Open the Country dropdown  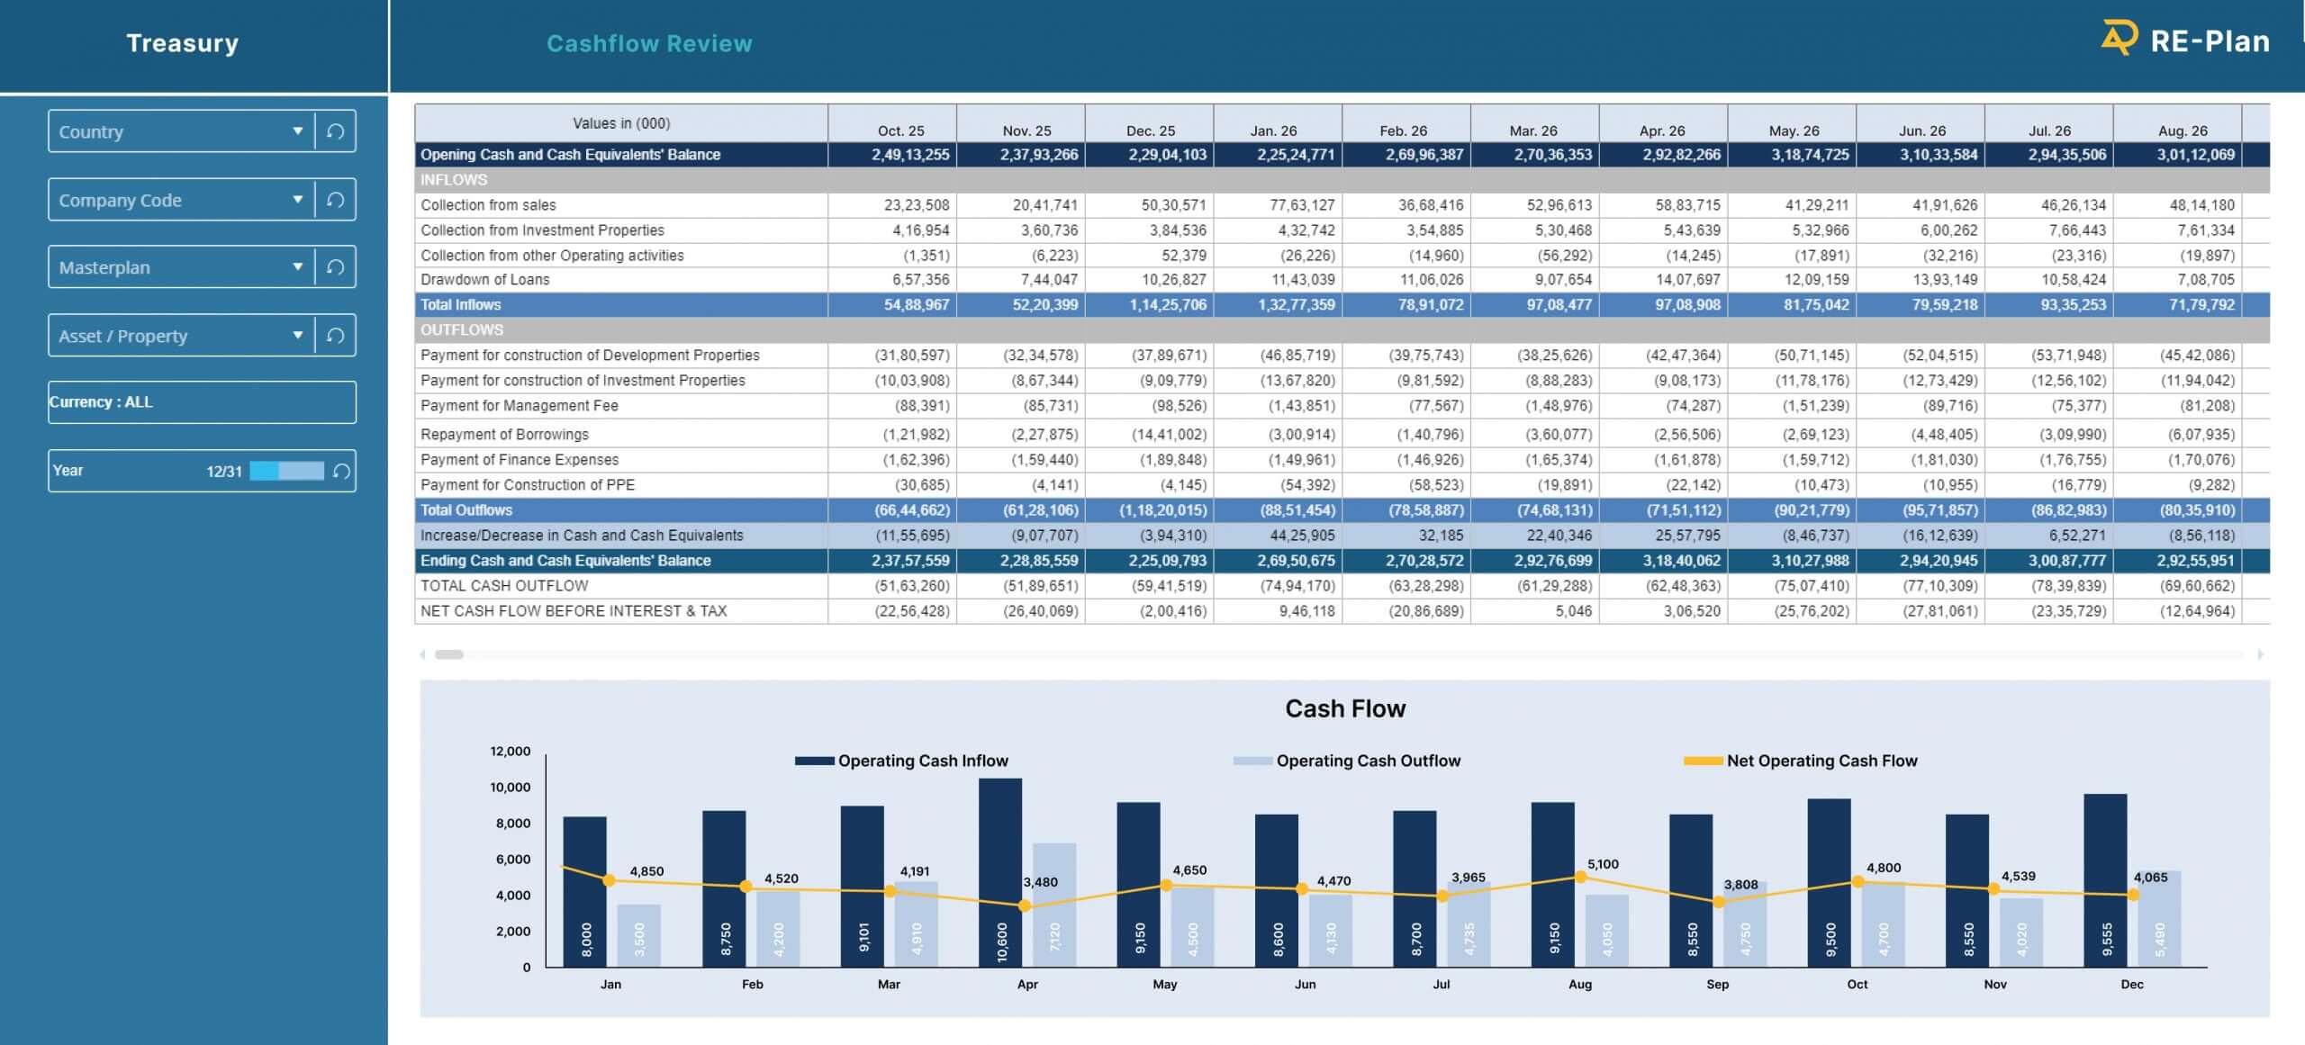297,131
